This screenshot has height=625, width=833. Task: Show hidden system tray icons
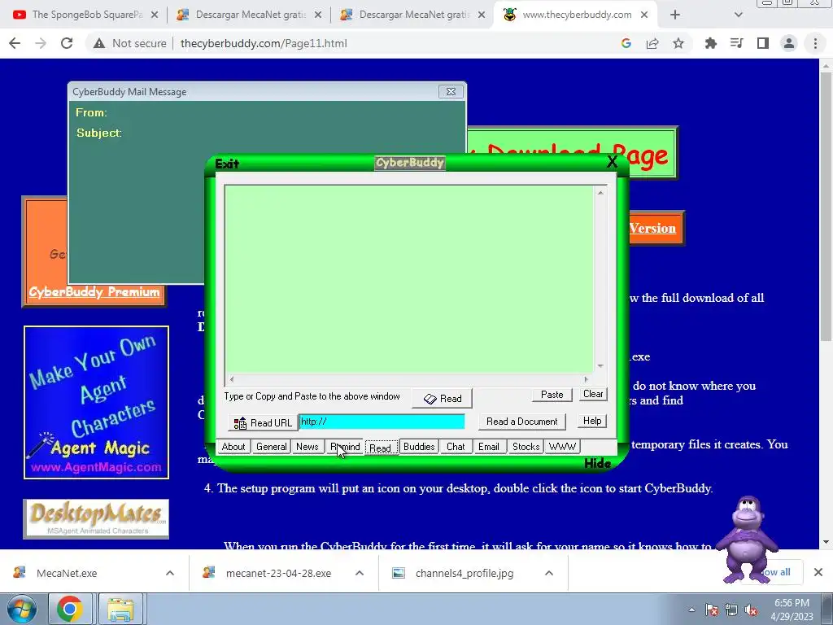pos(691,610)
